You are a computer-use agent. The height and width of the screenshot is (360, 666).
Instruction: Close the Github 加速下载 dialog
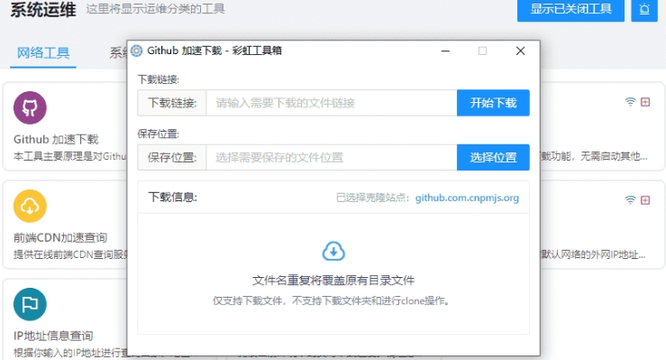520,51
